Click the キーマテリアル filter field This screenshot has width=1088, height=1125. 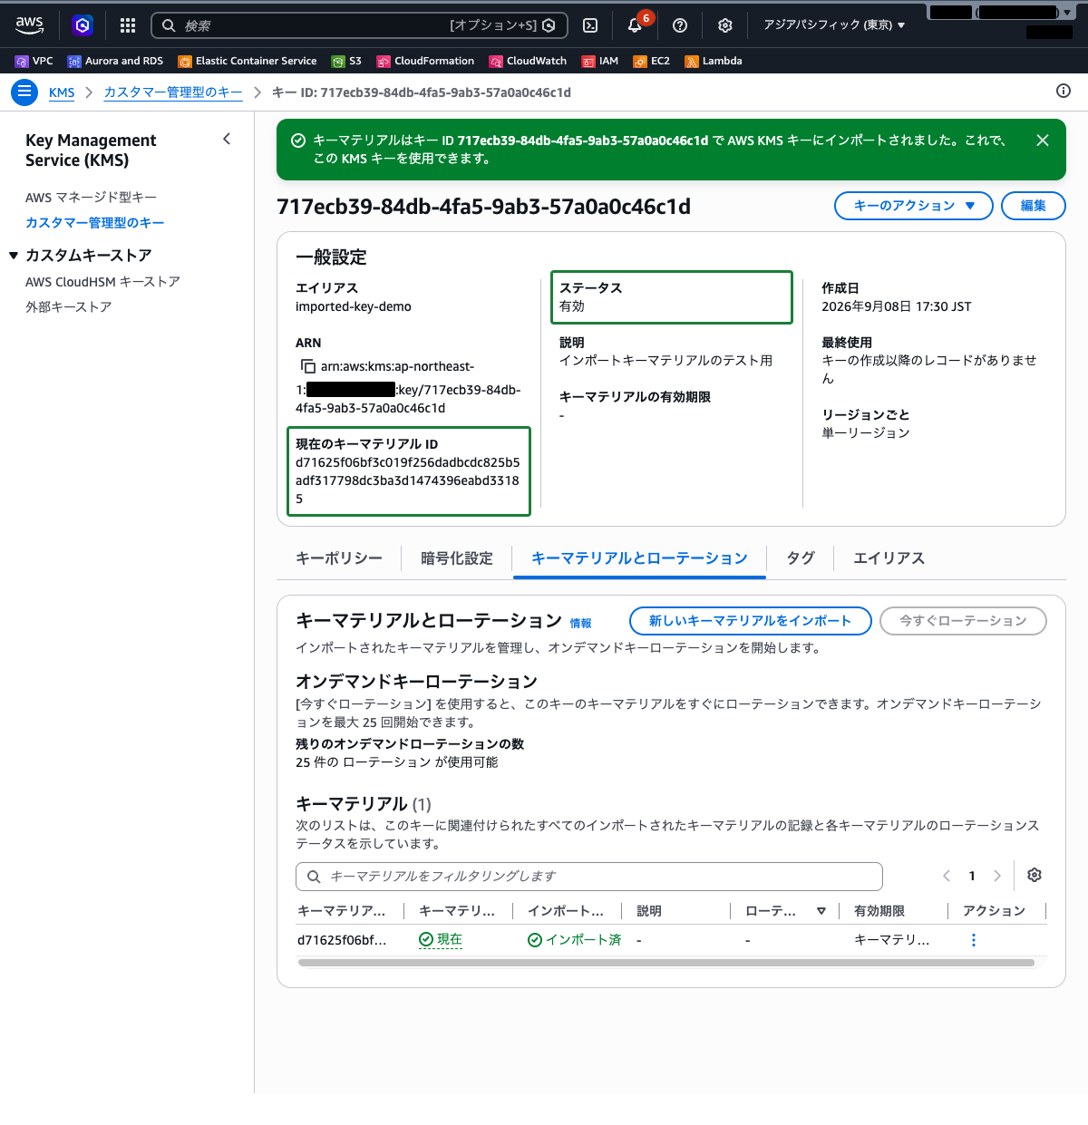click(x=589, y=877)
